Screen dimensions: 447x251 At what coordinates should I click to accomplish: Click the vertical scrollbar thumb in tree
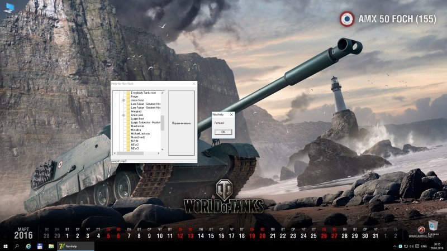162,123
